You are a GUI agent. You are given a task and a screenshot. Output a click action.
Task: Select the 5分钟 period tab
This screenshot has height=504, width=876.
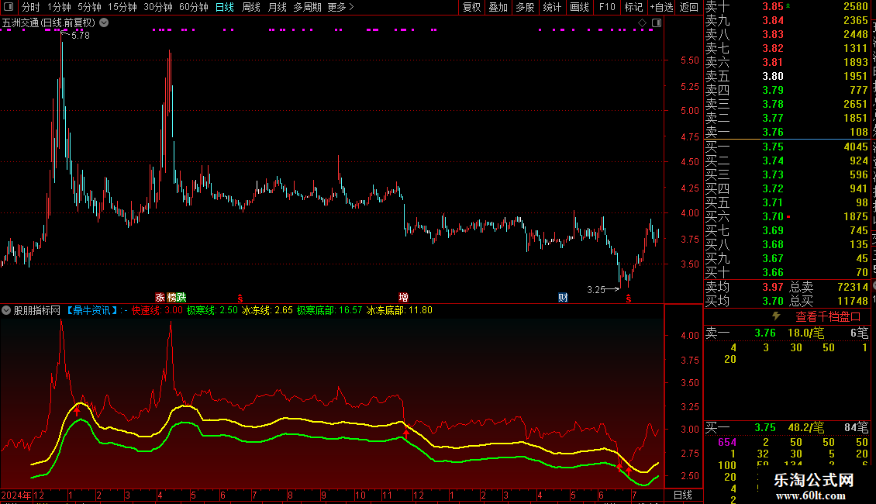(89, 7)
